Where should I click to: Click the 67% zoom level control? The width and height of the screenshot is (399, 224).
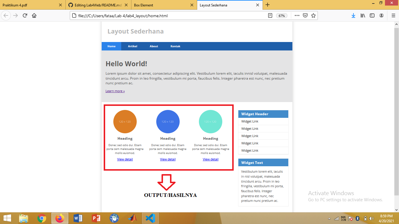click(282, 15)
